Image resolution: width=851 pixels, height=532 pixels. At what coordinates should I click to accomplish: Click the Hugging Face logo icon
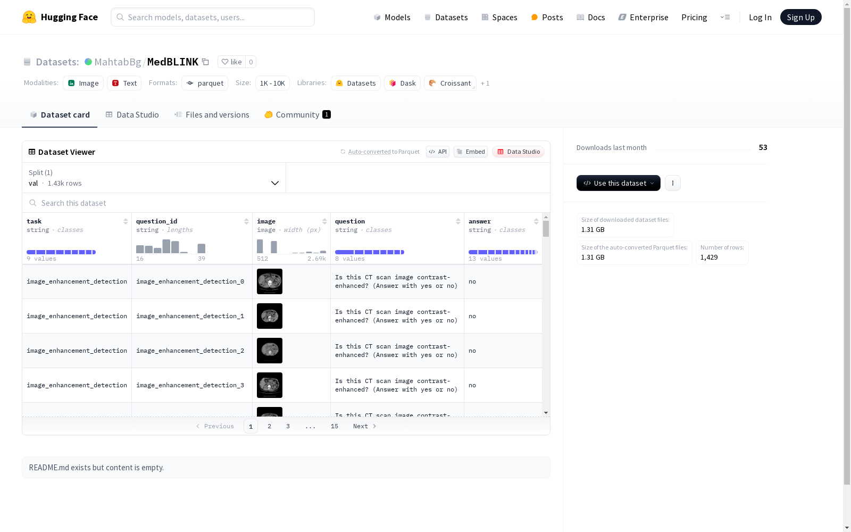pyautogui.click(x=29, y=17)
